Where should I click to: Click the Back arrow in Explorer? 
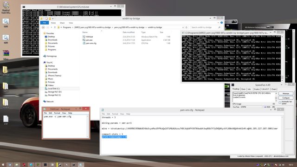pos(43,27)
